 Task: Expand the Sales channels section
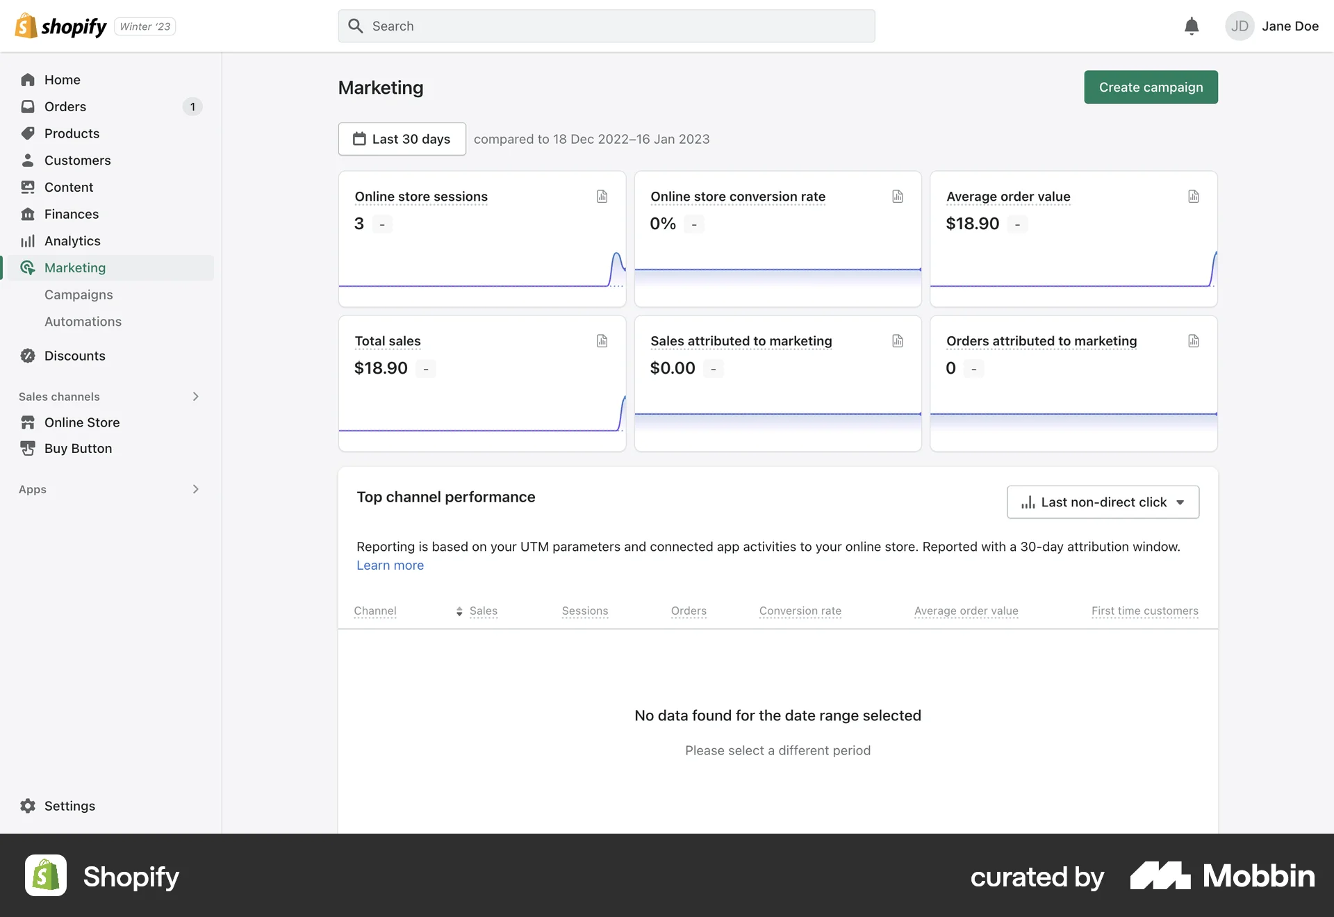pyautogui.click(x=195, y=396)
